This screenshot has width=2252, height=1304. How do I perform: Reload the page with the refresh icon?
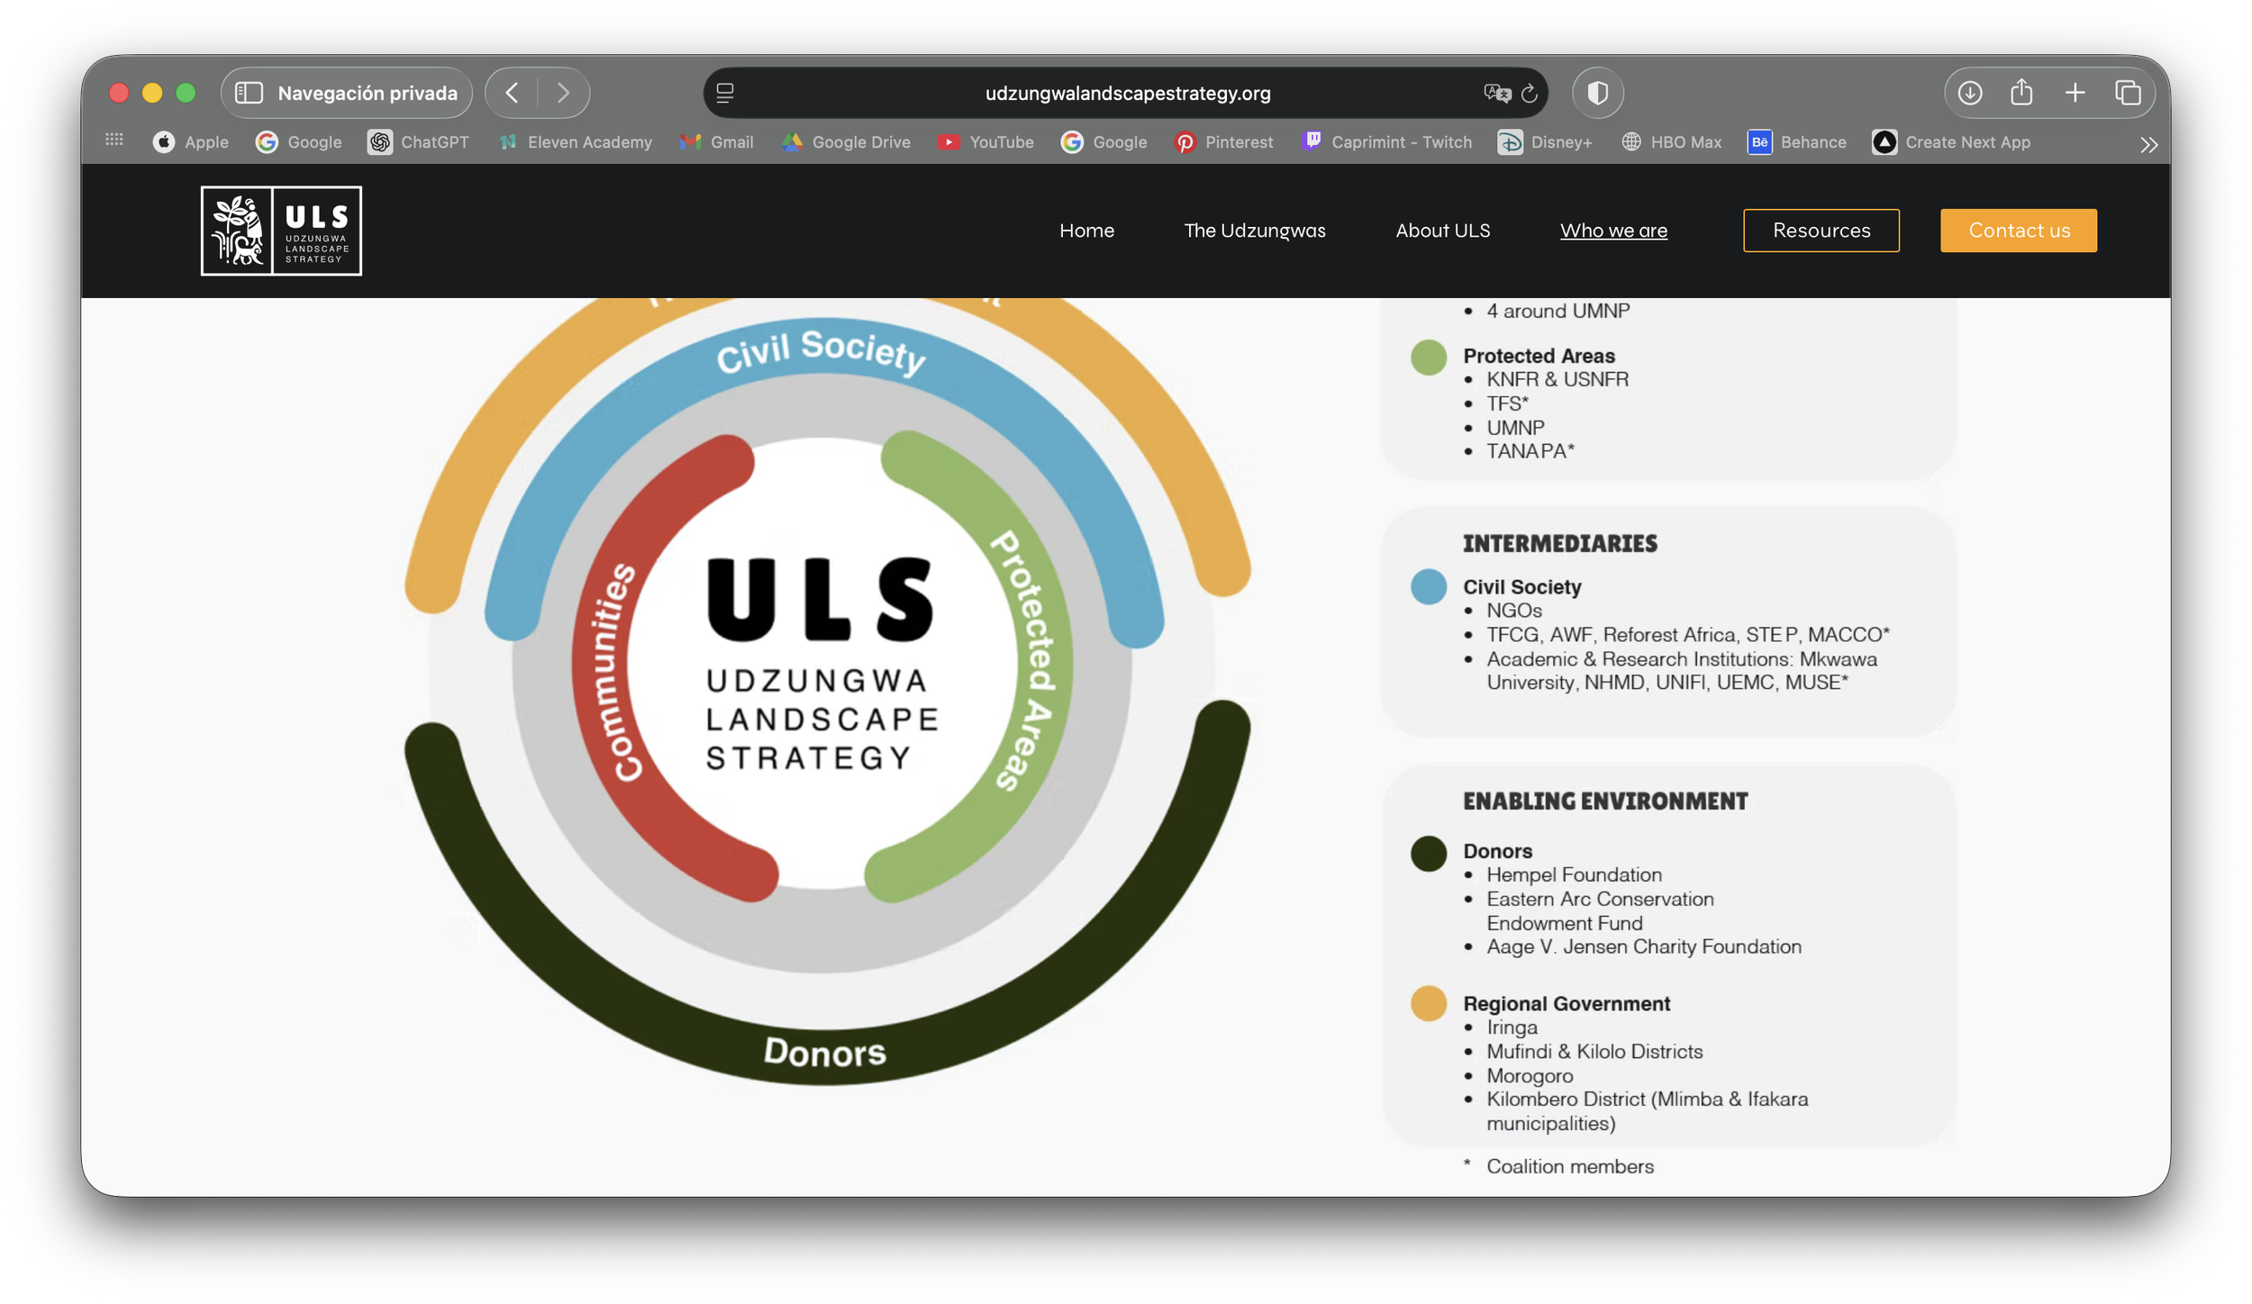[1529, 94]
